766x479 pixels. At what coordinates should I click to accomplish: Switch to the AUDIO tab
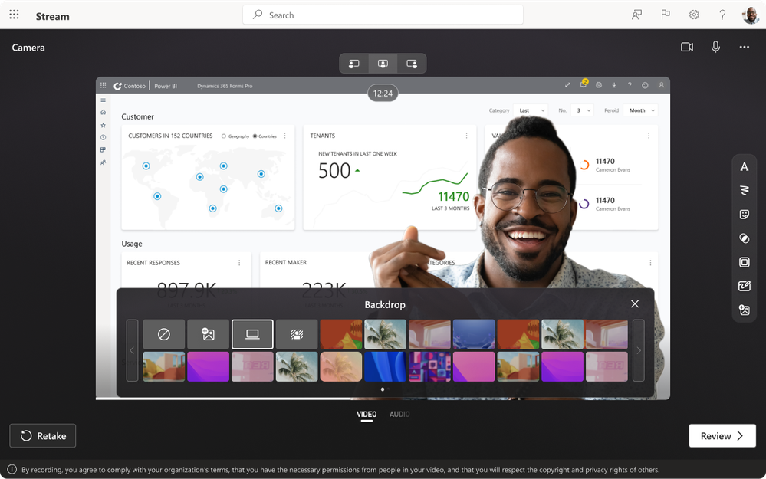pos(399,414)
